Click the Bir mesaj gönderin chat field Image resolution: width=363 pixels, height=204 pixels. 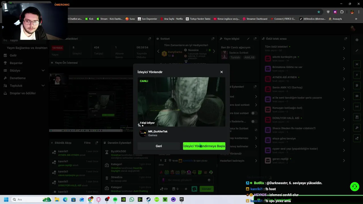186,180
